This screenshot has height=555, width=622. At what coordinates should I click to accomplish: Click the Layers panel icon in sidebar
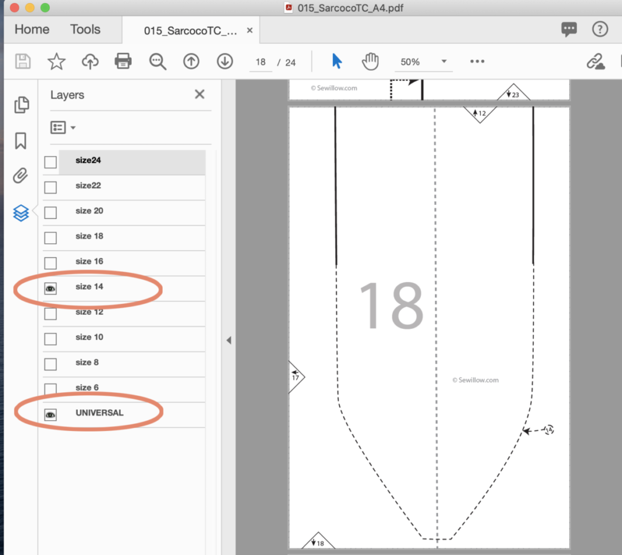click(x=22, y=213)
